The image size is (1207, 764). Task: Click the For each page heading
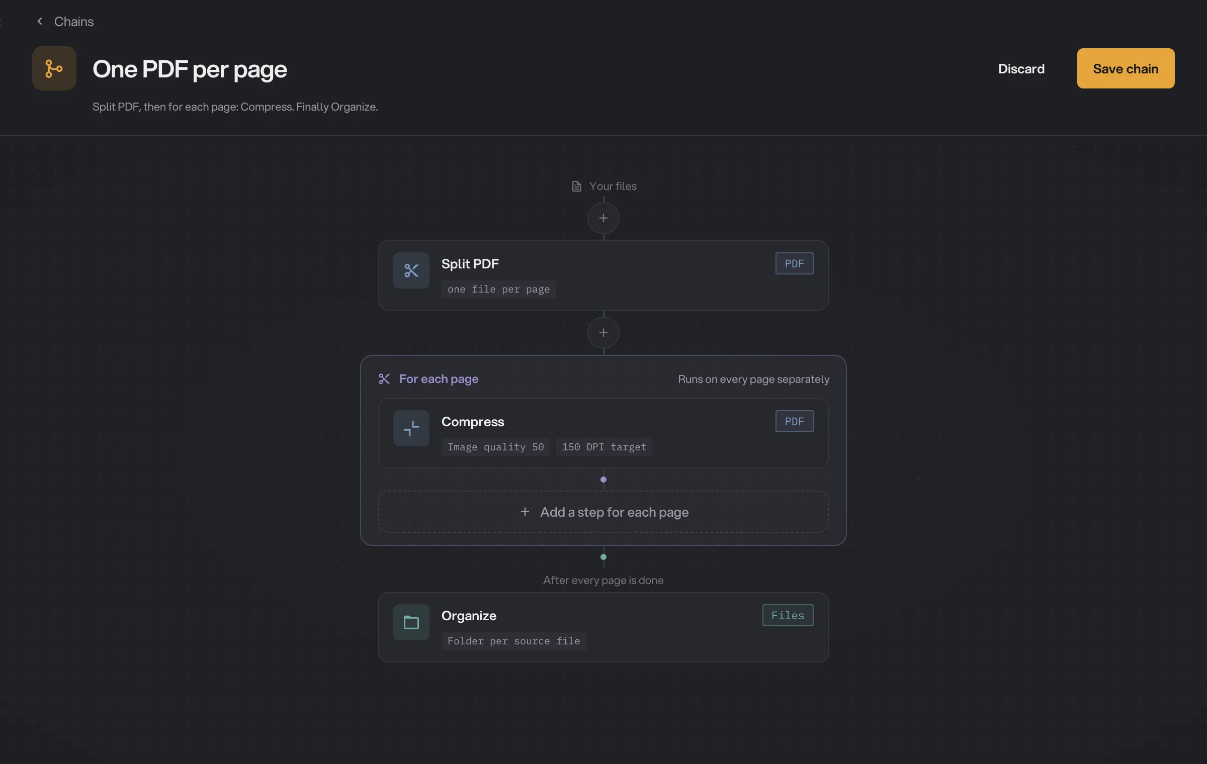(x=439, y=379)
